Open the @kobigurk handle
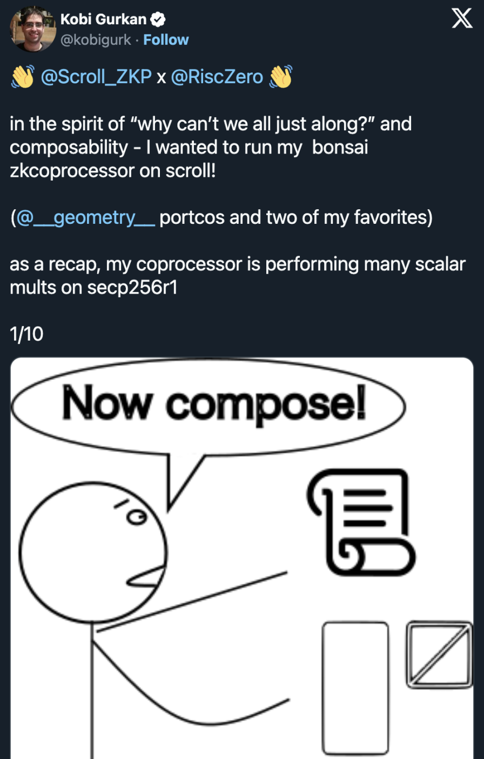 pyautogui.click(x=96, y=40)
